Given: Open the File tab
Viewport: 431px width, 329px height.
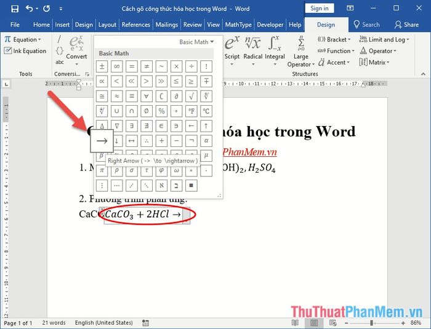Looking at the screenshot, I should point(15,25).
